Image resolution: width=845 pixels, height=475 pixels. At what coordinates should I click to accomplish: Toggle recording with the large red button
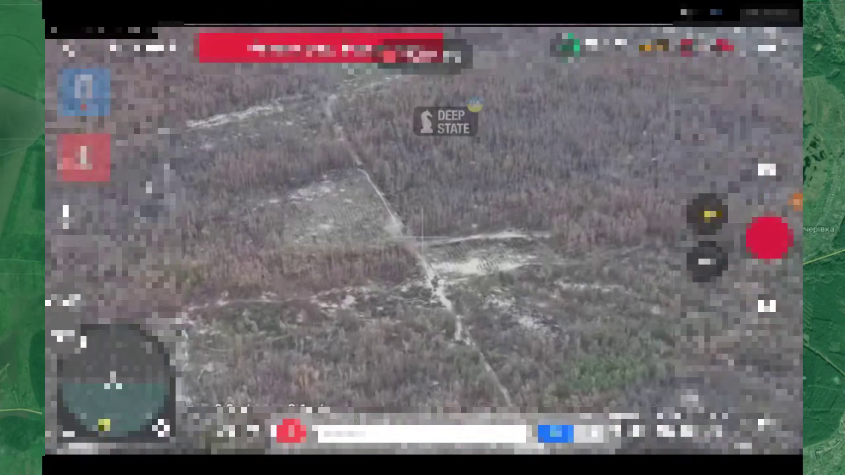point(768,237)
